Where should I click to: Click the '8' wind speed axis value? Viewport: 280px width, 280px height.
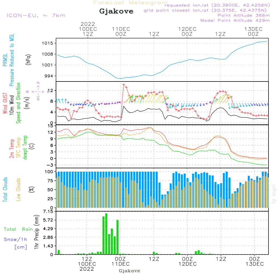(x=52, y=101)
